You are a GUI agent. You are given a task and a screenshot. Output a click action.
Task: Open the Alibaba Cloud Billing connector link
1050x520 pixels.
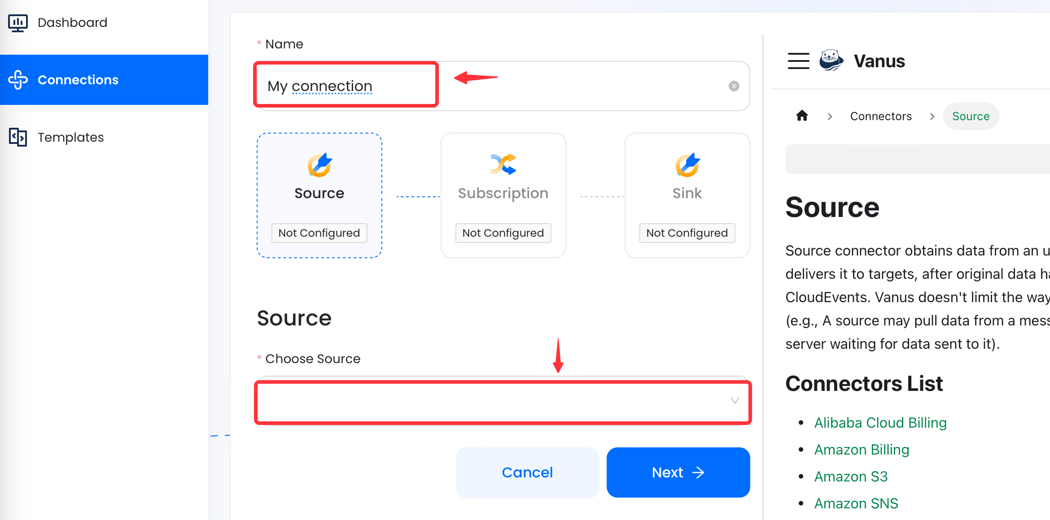(880, 422)
